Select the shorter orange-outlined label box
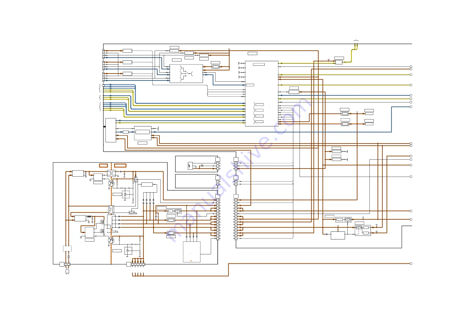The height and width of the screenshot is (336, 475). pyautogui.click(x=103, y=165)
